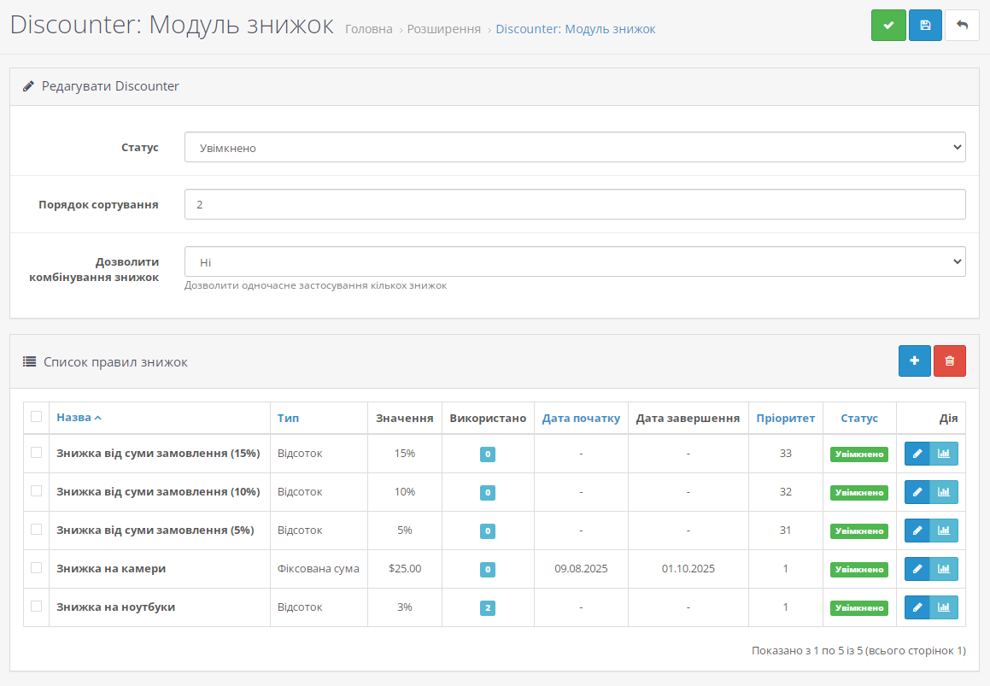Click the Порядок сортування input field
The image size is (990, 686).
click(x=575, y=204)
